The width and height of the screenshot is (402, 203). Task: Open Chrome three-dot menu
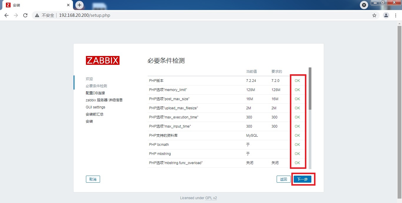coord(396,15)
